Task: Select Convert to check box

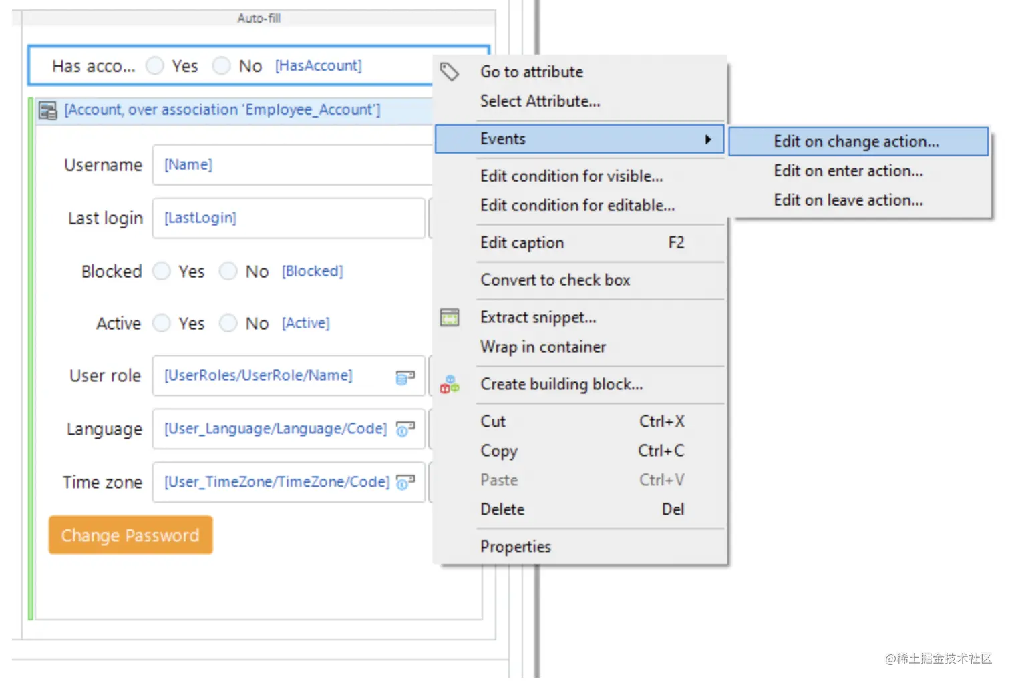Action: click(x=580, y=280)
